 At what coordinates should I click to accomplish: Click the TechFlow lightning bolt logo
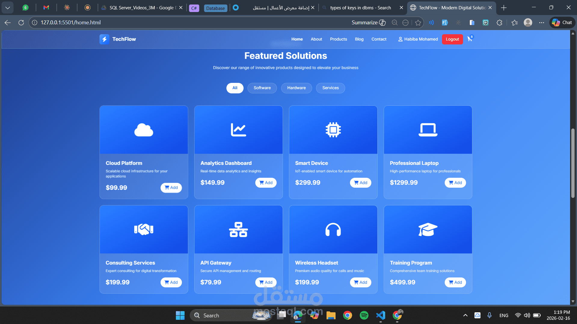[104, 39]
